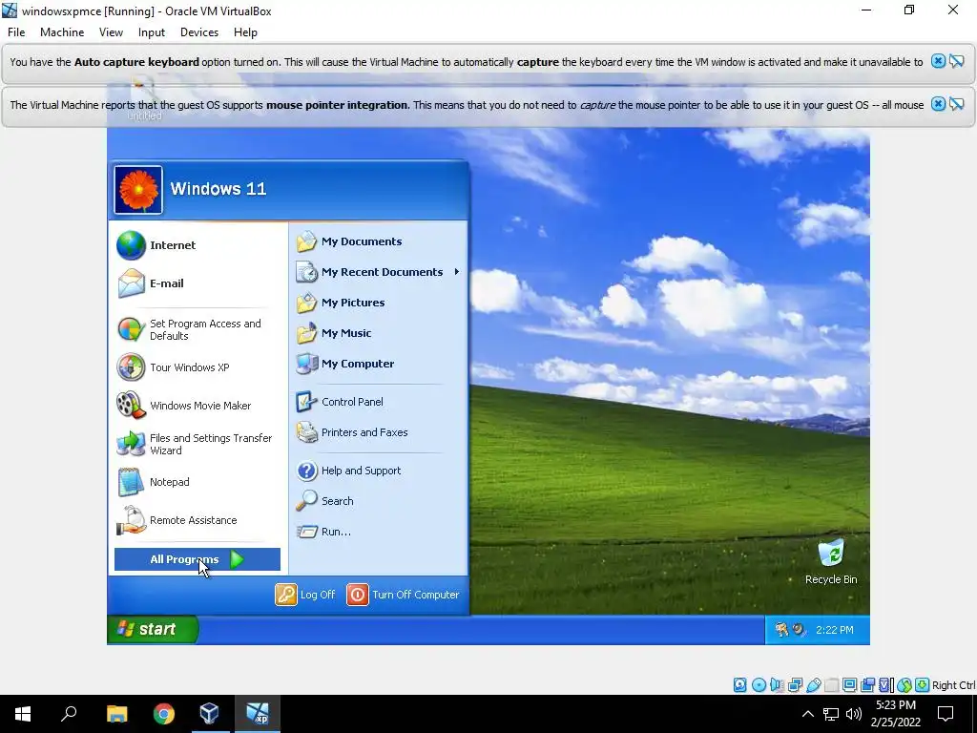Open VirtualBox Devices menu

(x=199, y=32)
